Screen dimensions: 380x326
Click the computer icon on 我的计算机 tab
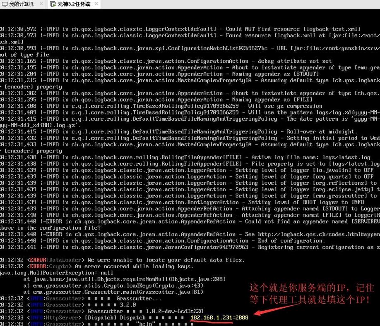pyautogui.click(x=5, y=4)
